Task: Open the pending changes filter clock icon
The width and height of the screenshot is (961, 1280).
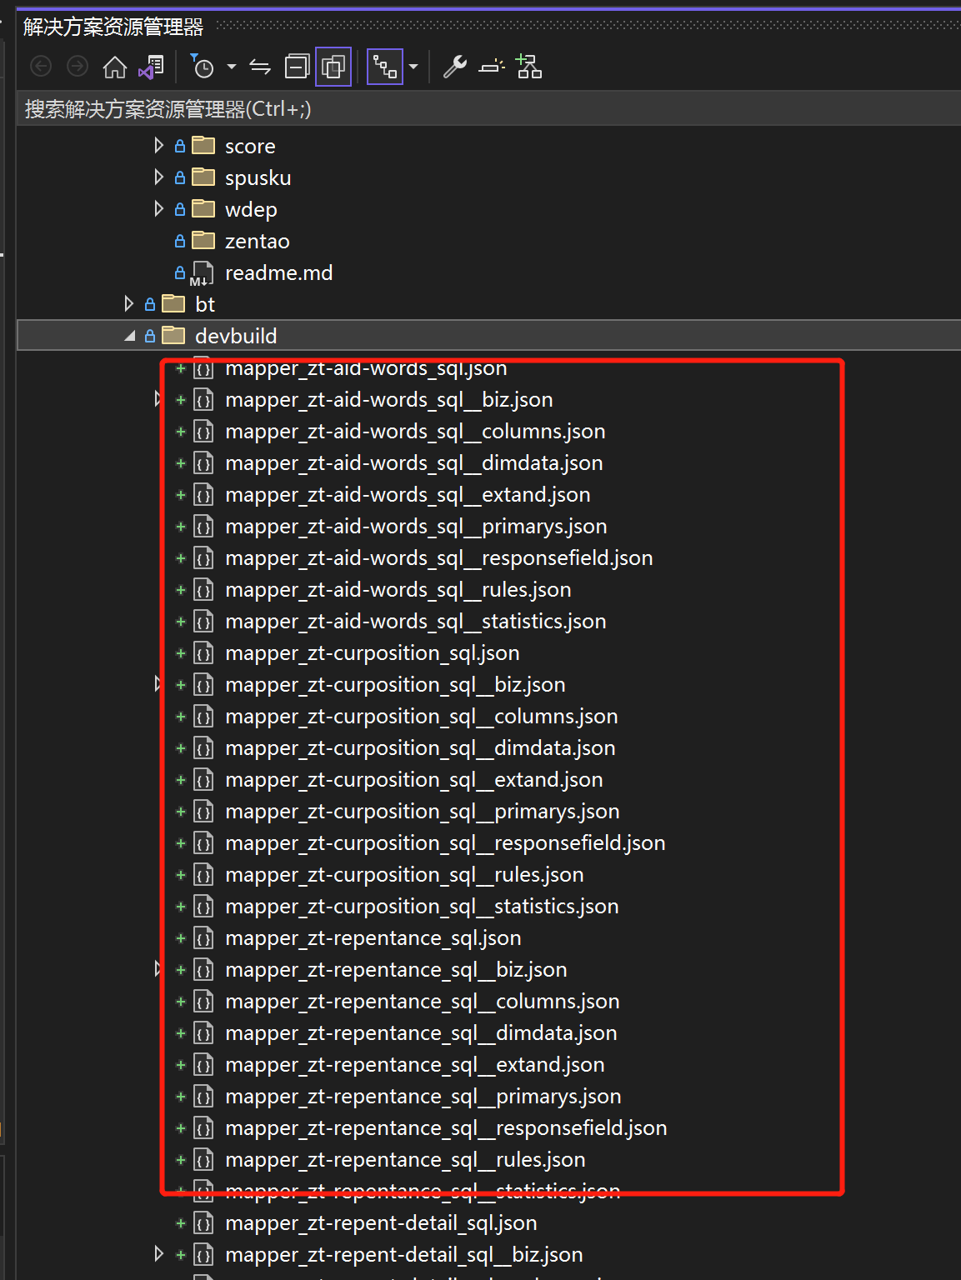Action: coord(202,67)
